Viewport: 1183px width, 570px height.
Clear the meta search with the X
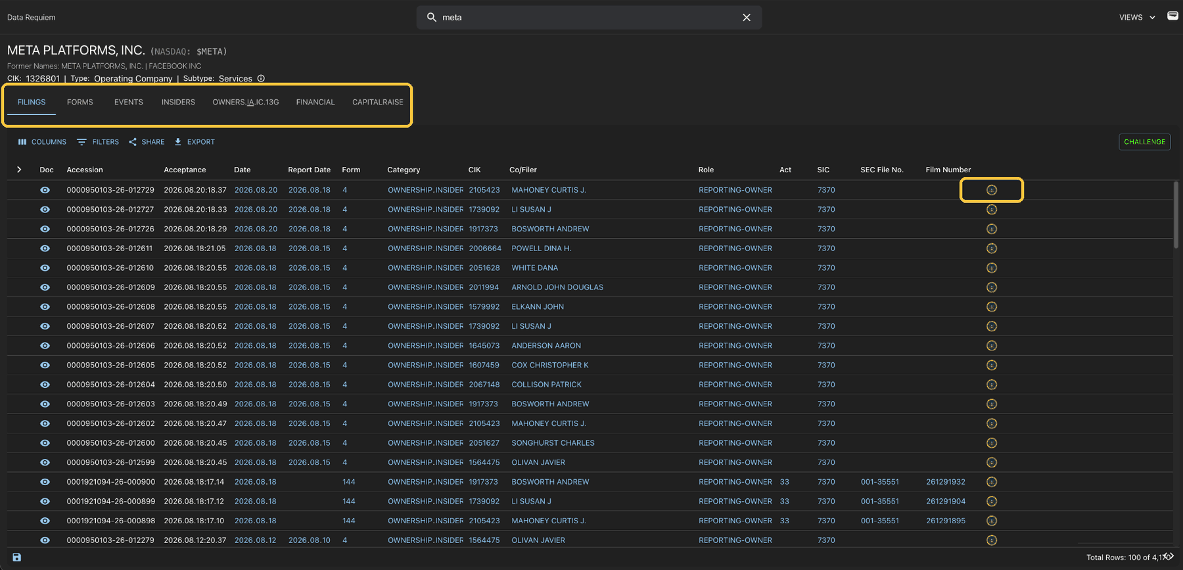(747, 17)
